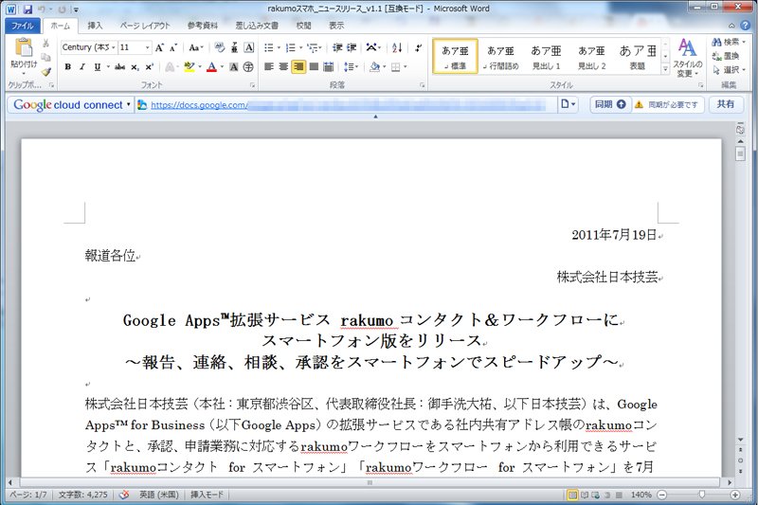The height and width of the screenshot is (505, 758).
Task: Click the yellow text Highlight Color button
Action: 189,67
